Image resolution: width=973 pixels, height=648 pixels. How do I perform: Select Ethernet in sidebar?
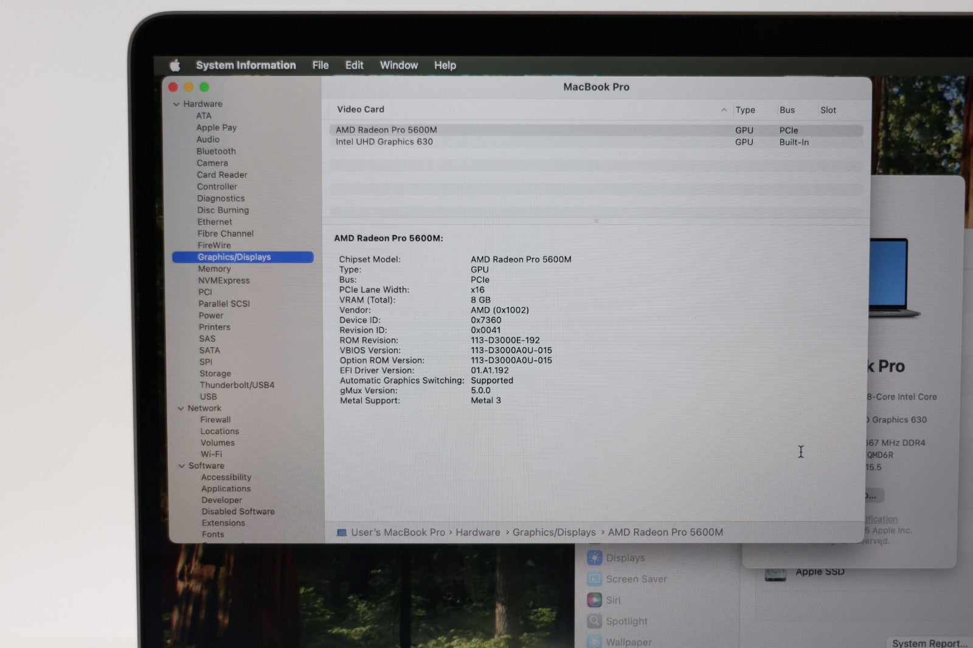coord(215,222)
